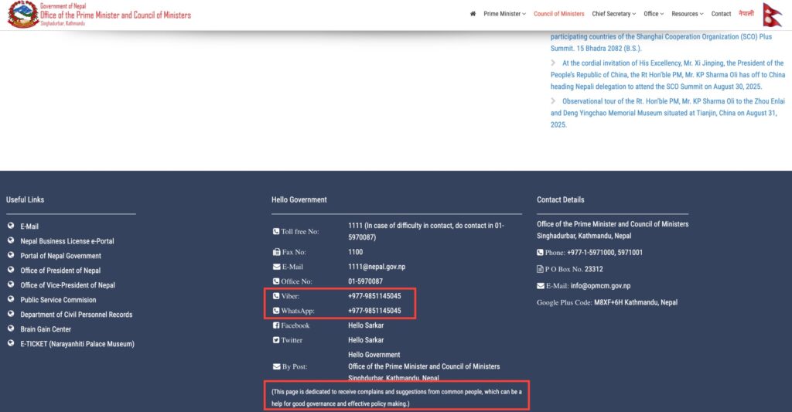This screenshot has height=412, width=792.
Task: Open Nepal Business License e-Portal link
Action: [x=67, y=241]
